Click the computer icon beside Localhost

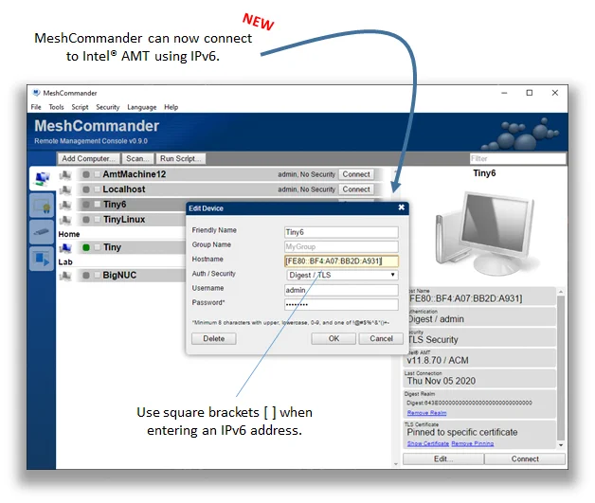[x=65, y=189]
